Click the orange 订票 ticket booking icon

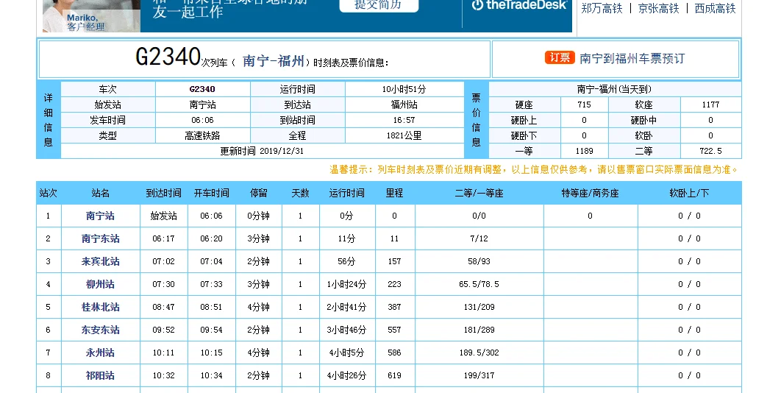tap(560, 58)
